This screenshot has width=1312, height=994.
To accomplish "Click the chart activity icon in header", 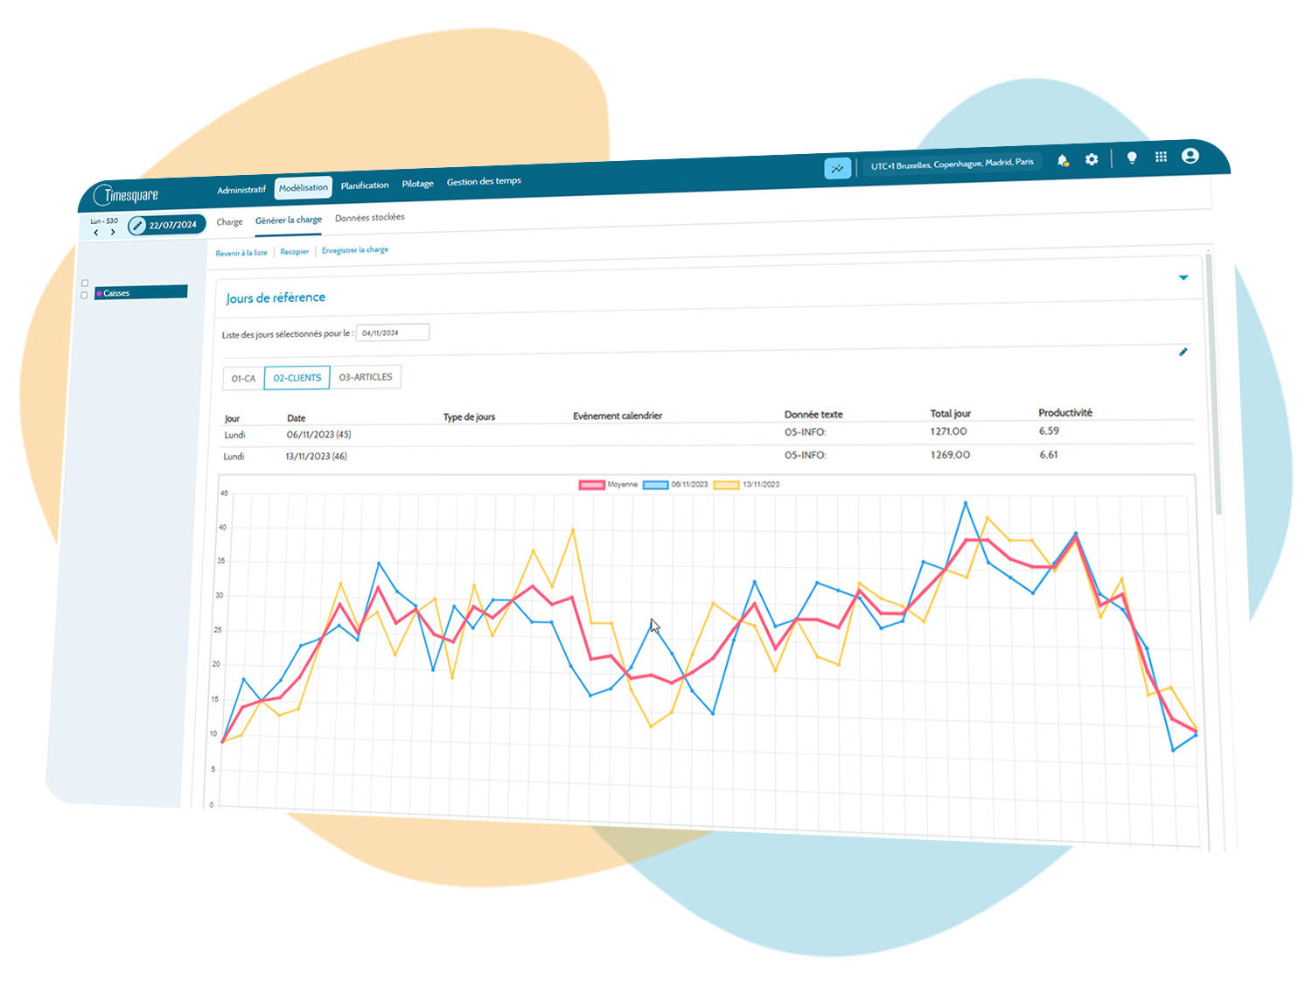I will click(x=837, y=168).
